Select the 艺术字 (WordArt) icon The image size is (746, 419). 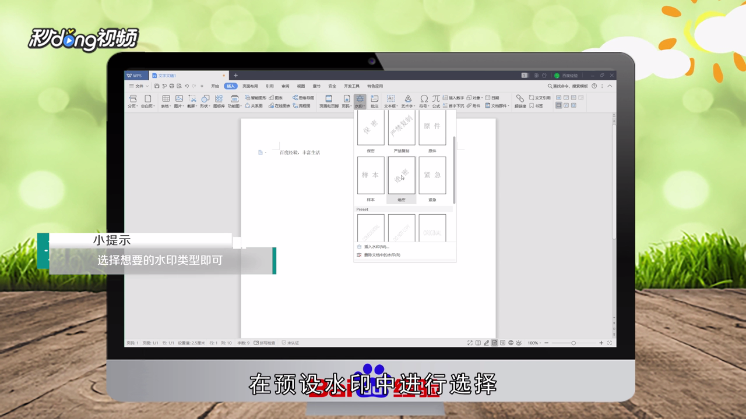407,100
